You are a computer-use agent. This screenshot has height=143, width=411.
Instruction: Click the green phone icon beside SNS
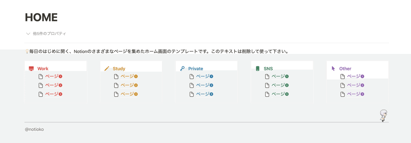coord(258,69)
